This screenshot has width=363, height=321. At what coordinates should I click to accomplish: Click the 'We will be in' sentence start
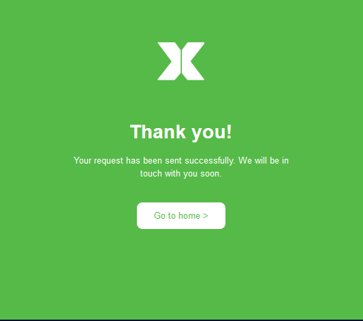pyautogui.click(x=264, y=161)
